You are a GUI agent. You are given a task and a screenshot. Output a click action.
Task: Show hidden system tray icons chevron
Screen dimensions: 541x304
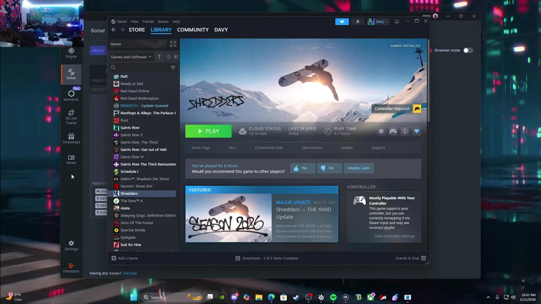point(488,297)
